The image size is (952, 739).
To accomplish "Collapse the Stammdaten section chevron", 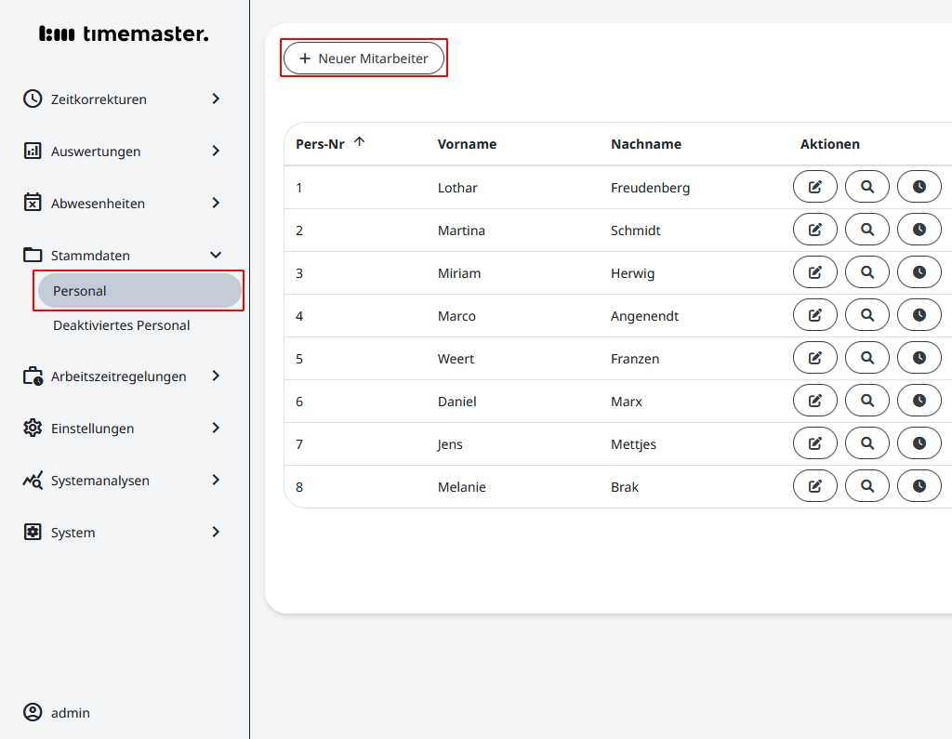I will coord(216,255).
